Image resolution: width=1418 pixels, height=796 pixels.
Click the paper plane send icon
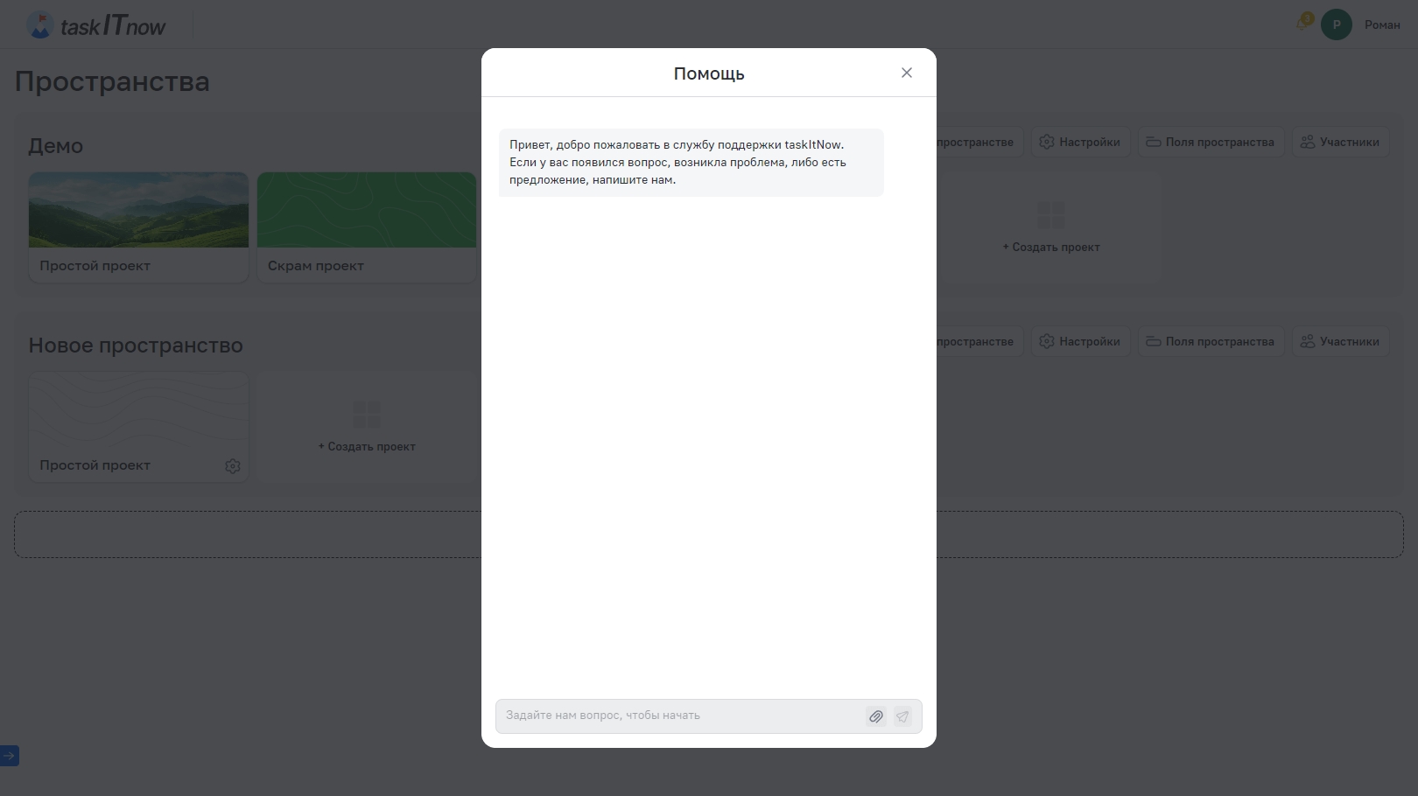point(902,716)
